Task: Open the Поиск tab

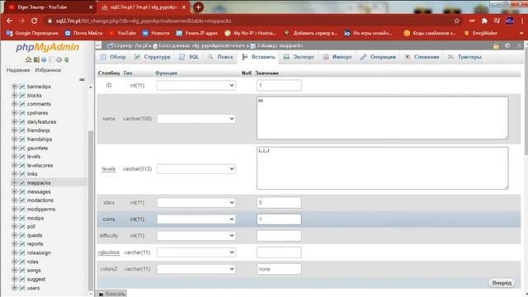Action: click(x=220, y=57)
